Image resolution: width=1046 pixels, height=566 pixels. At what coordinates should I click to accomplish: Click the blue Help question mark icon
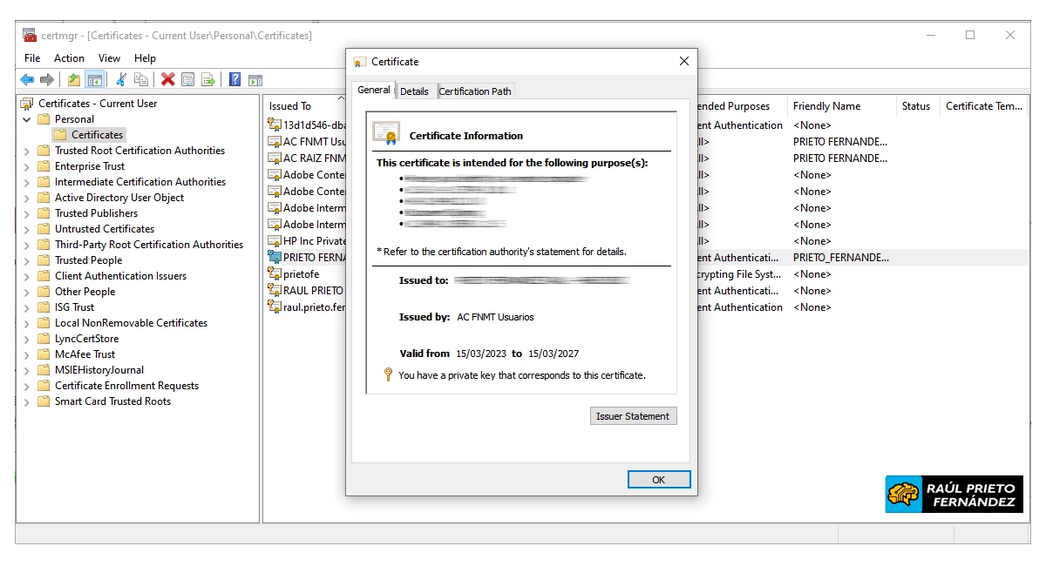tap(234, 80)
